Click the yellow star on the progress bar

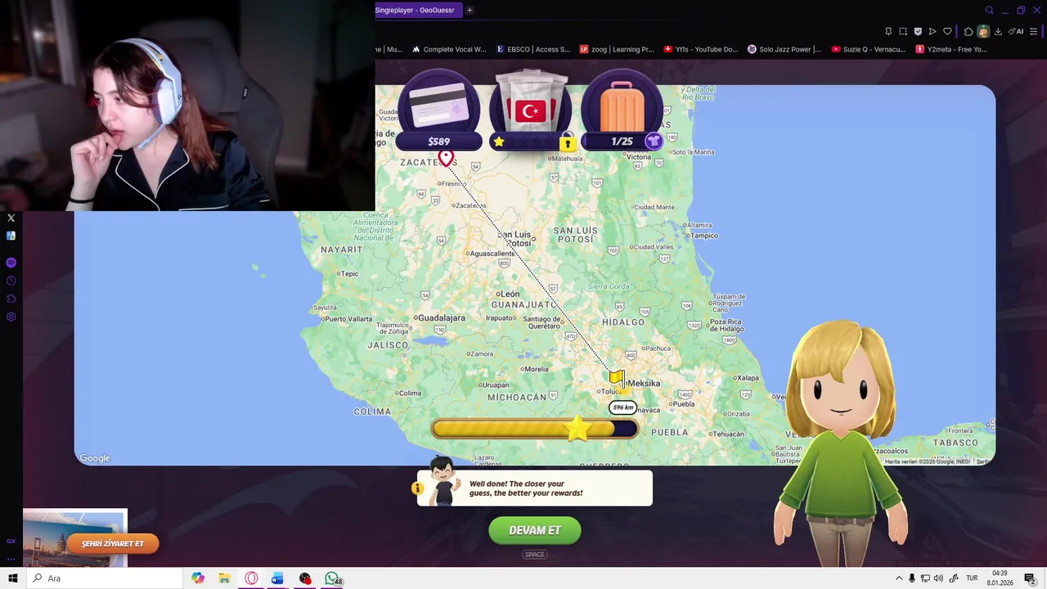tap(577, 428)
